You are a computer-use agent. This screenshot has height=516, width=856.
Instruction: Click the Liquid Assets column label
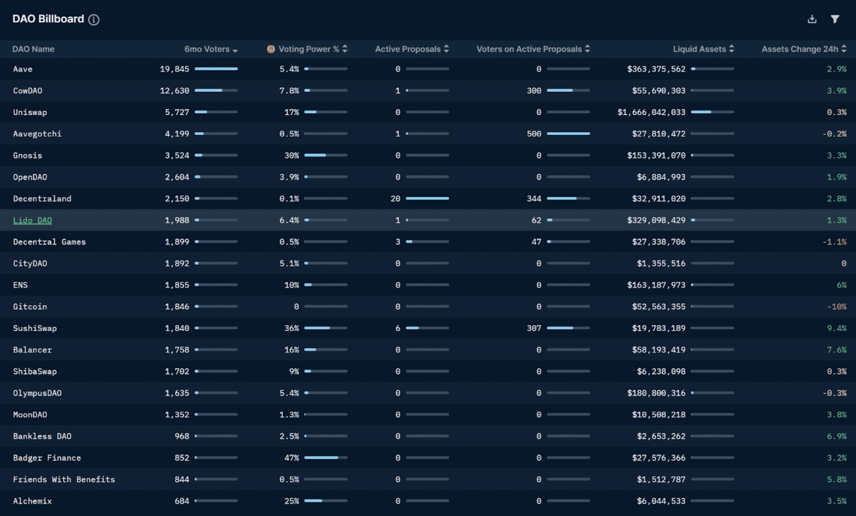(x=699, y=49)
